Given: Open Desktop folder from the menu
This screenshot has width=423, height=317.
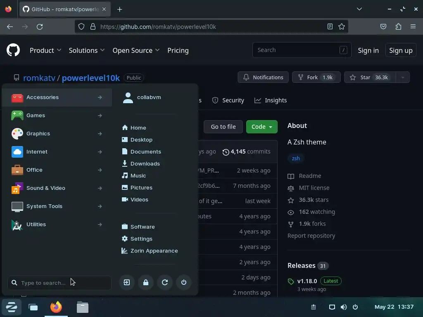Looking at the screenshot, I should tap(137, 140).
